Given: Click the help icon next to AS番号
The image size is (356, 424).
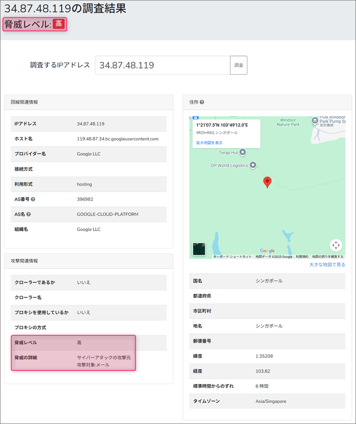Looking at the screenshot, I should [x=33, y=199].
